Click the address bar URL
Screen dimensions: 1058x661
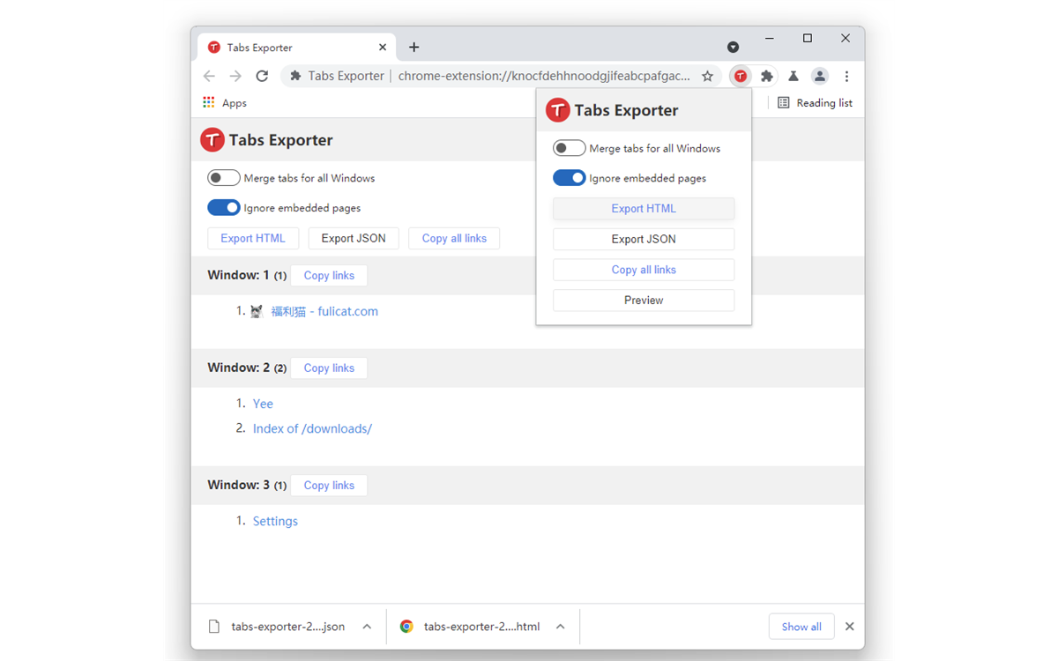(x=544, y=76)
